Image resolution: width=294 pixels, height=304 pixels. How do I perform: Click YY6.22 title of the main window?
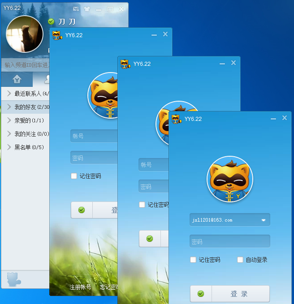click(x=12, y=8)
